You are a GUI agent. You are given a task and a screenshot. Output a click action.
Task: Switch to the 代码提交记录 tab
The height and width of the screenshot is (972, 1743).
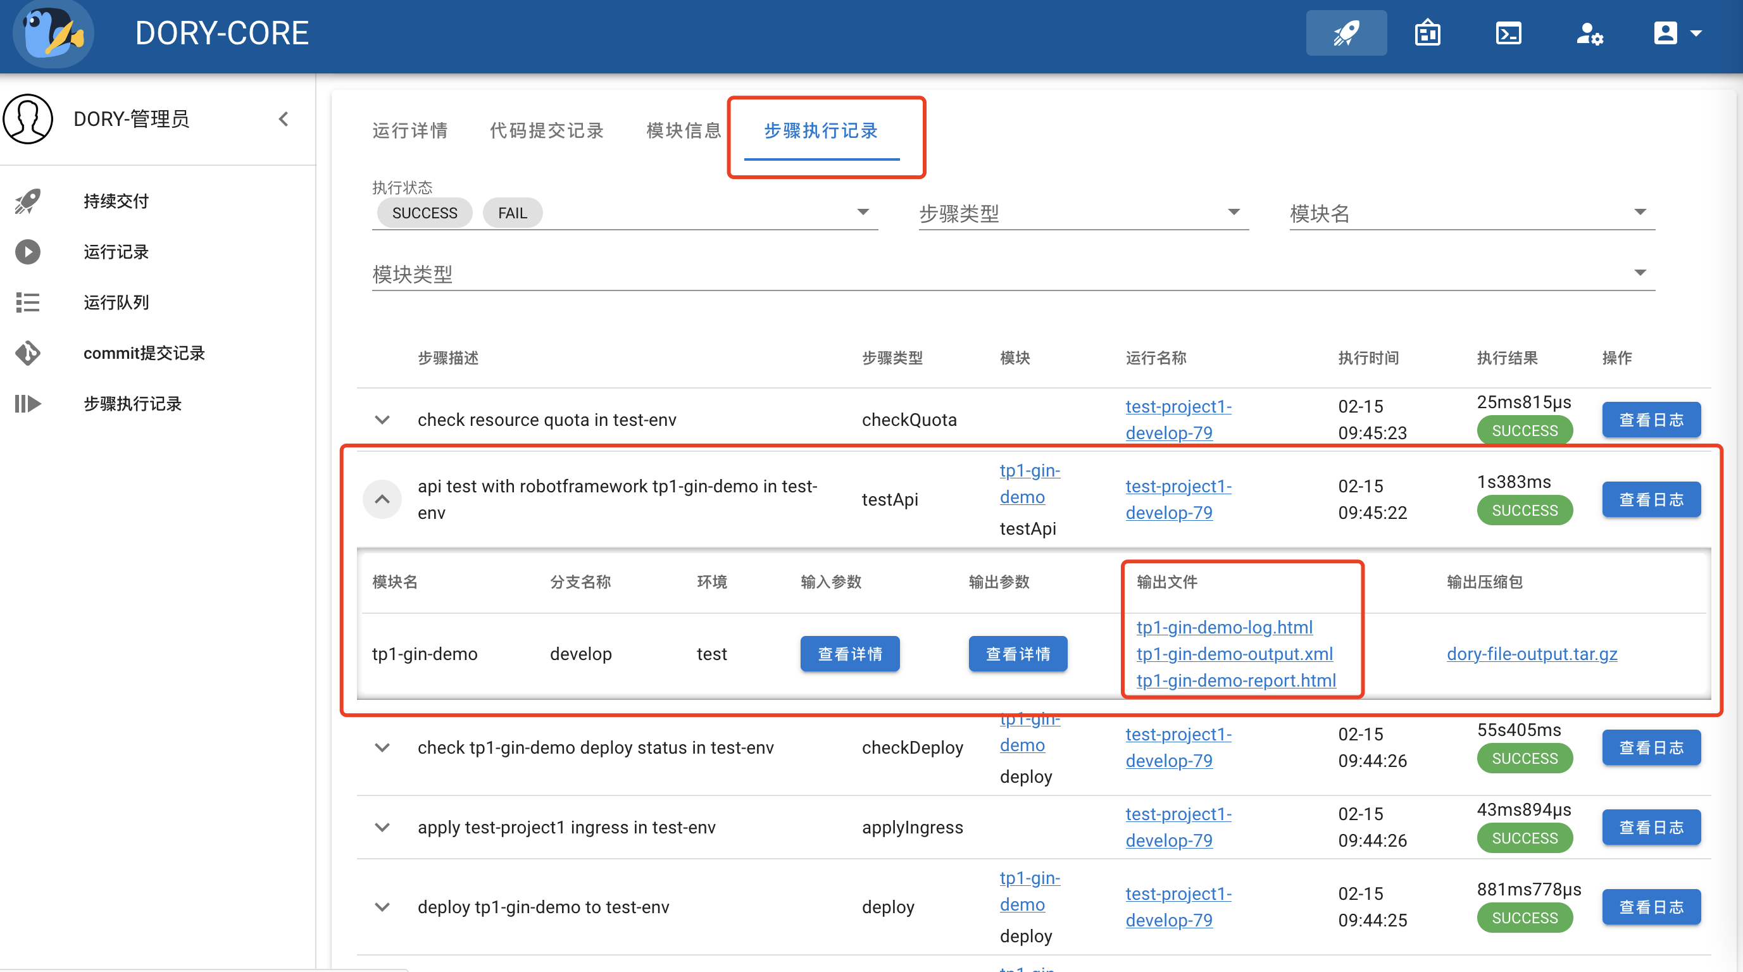pyautogui.click(x=546, y=130)
